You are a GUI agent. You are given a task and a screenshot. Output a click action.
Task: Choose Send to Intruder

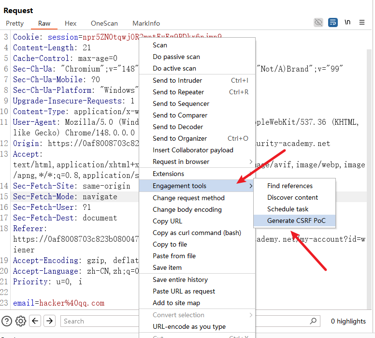[197, 80]
